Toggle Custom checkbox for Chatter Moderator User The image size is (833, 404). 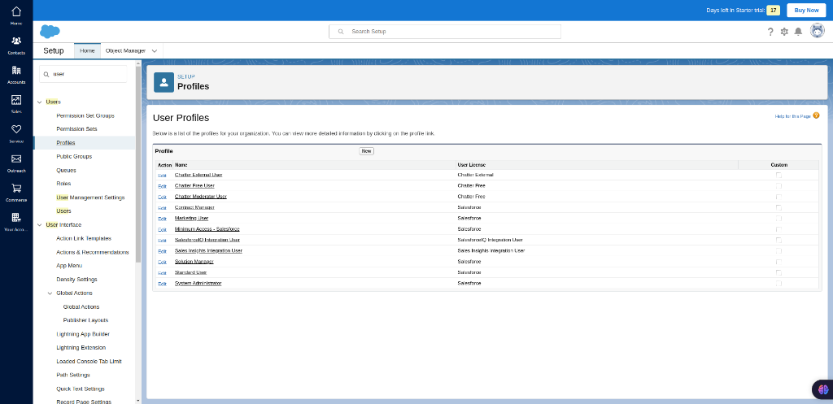[778, 197]
